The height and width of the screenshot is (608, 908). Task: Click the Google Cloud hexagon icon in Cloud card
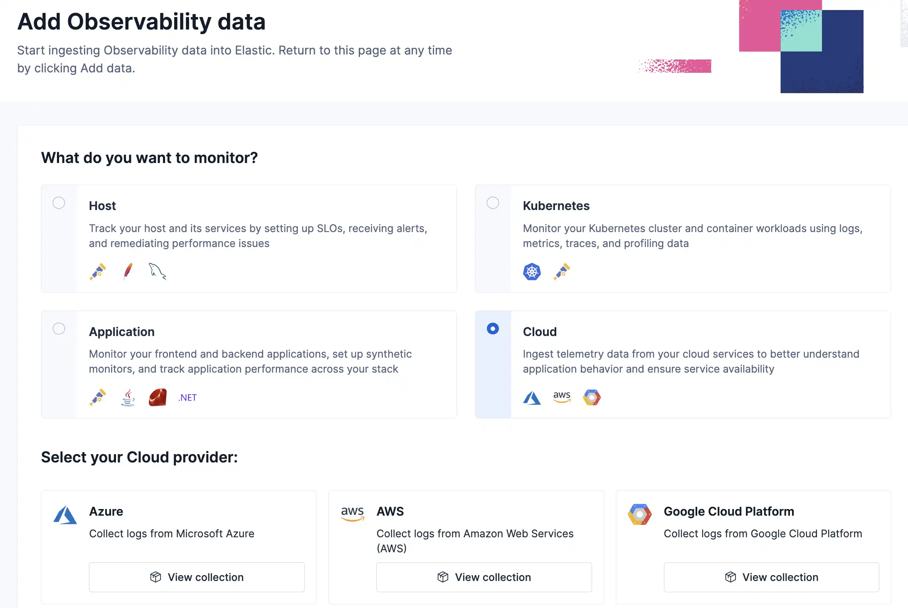pyautogui.click(x=592, y=398)
